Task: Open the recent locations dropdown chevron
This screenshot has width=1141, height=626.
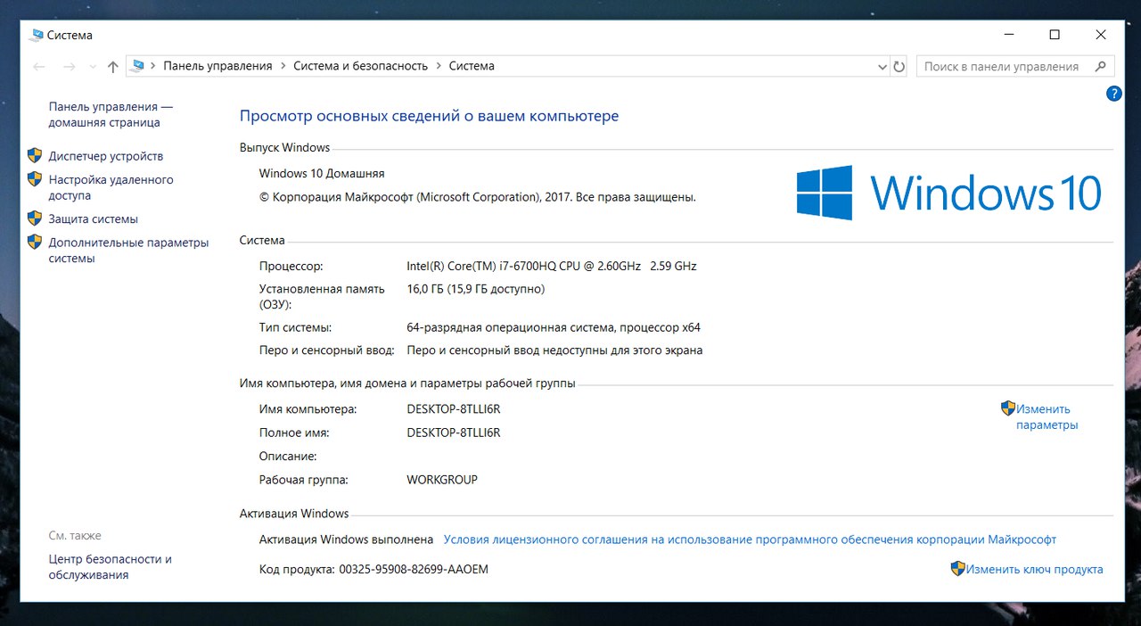Action: (x=92, y=67)
